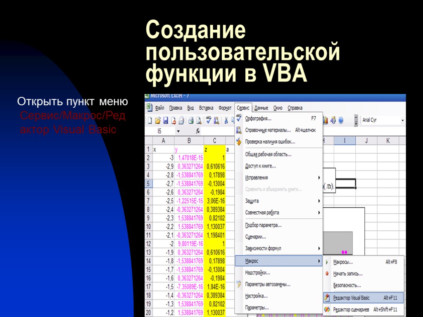Image resolution: width=423 pixels, height=317 pixels.
Task: Click the Arial Cyr font name field
Action: point(380,120)
